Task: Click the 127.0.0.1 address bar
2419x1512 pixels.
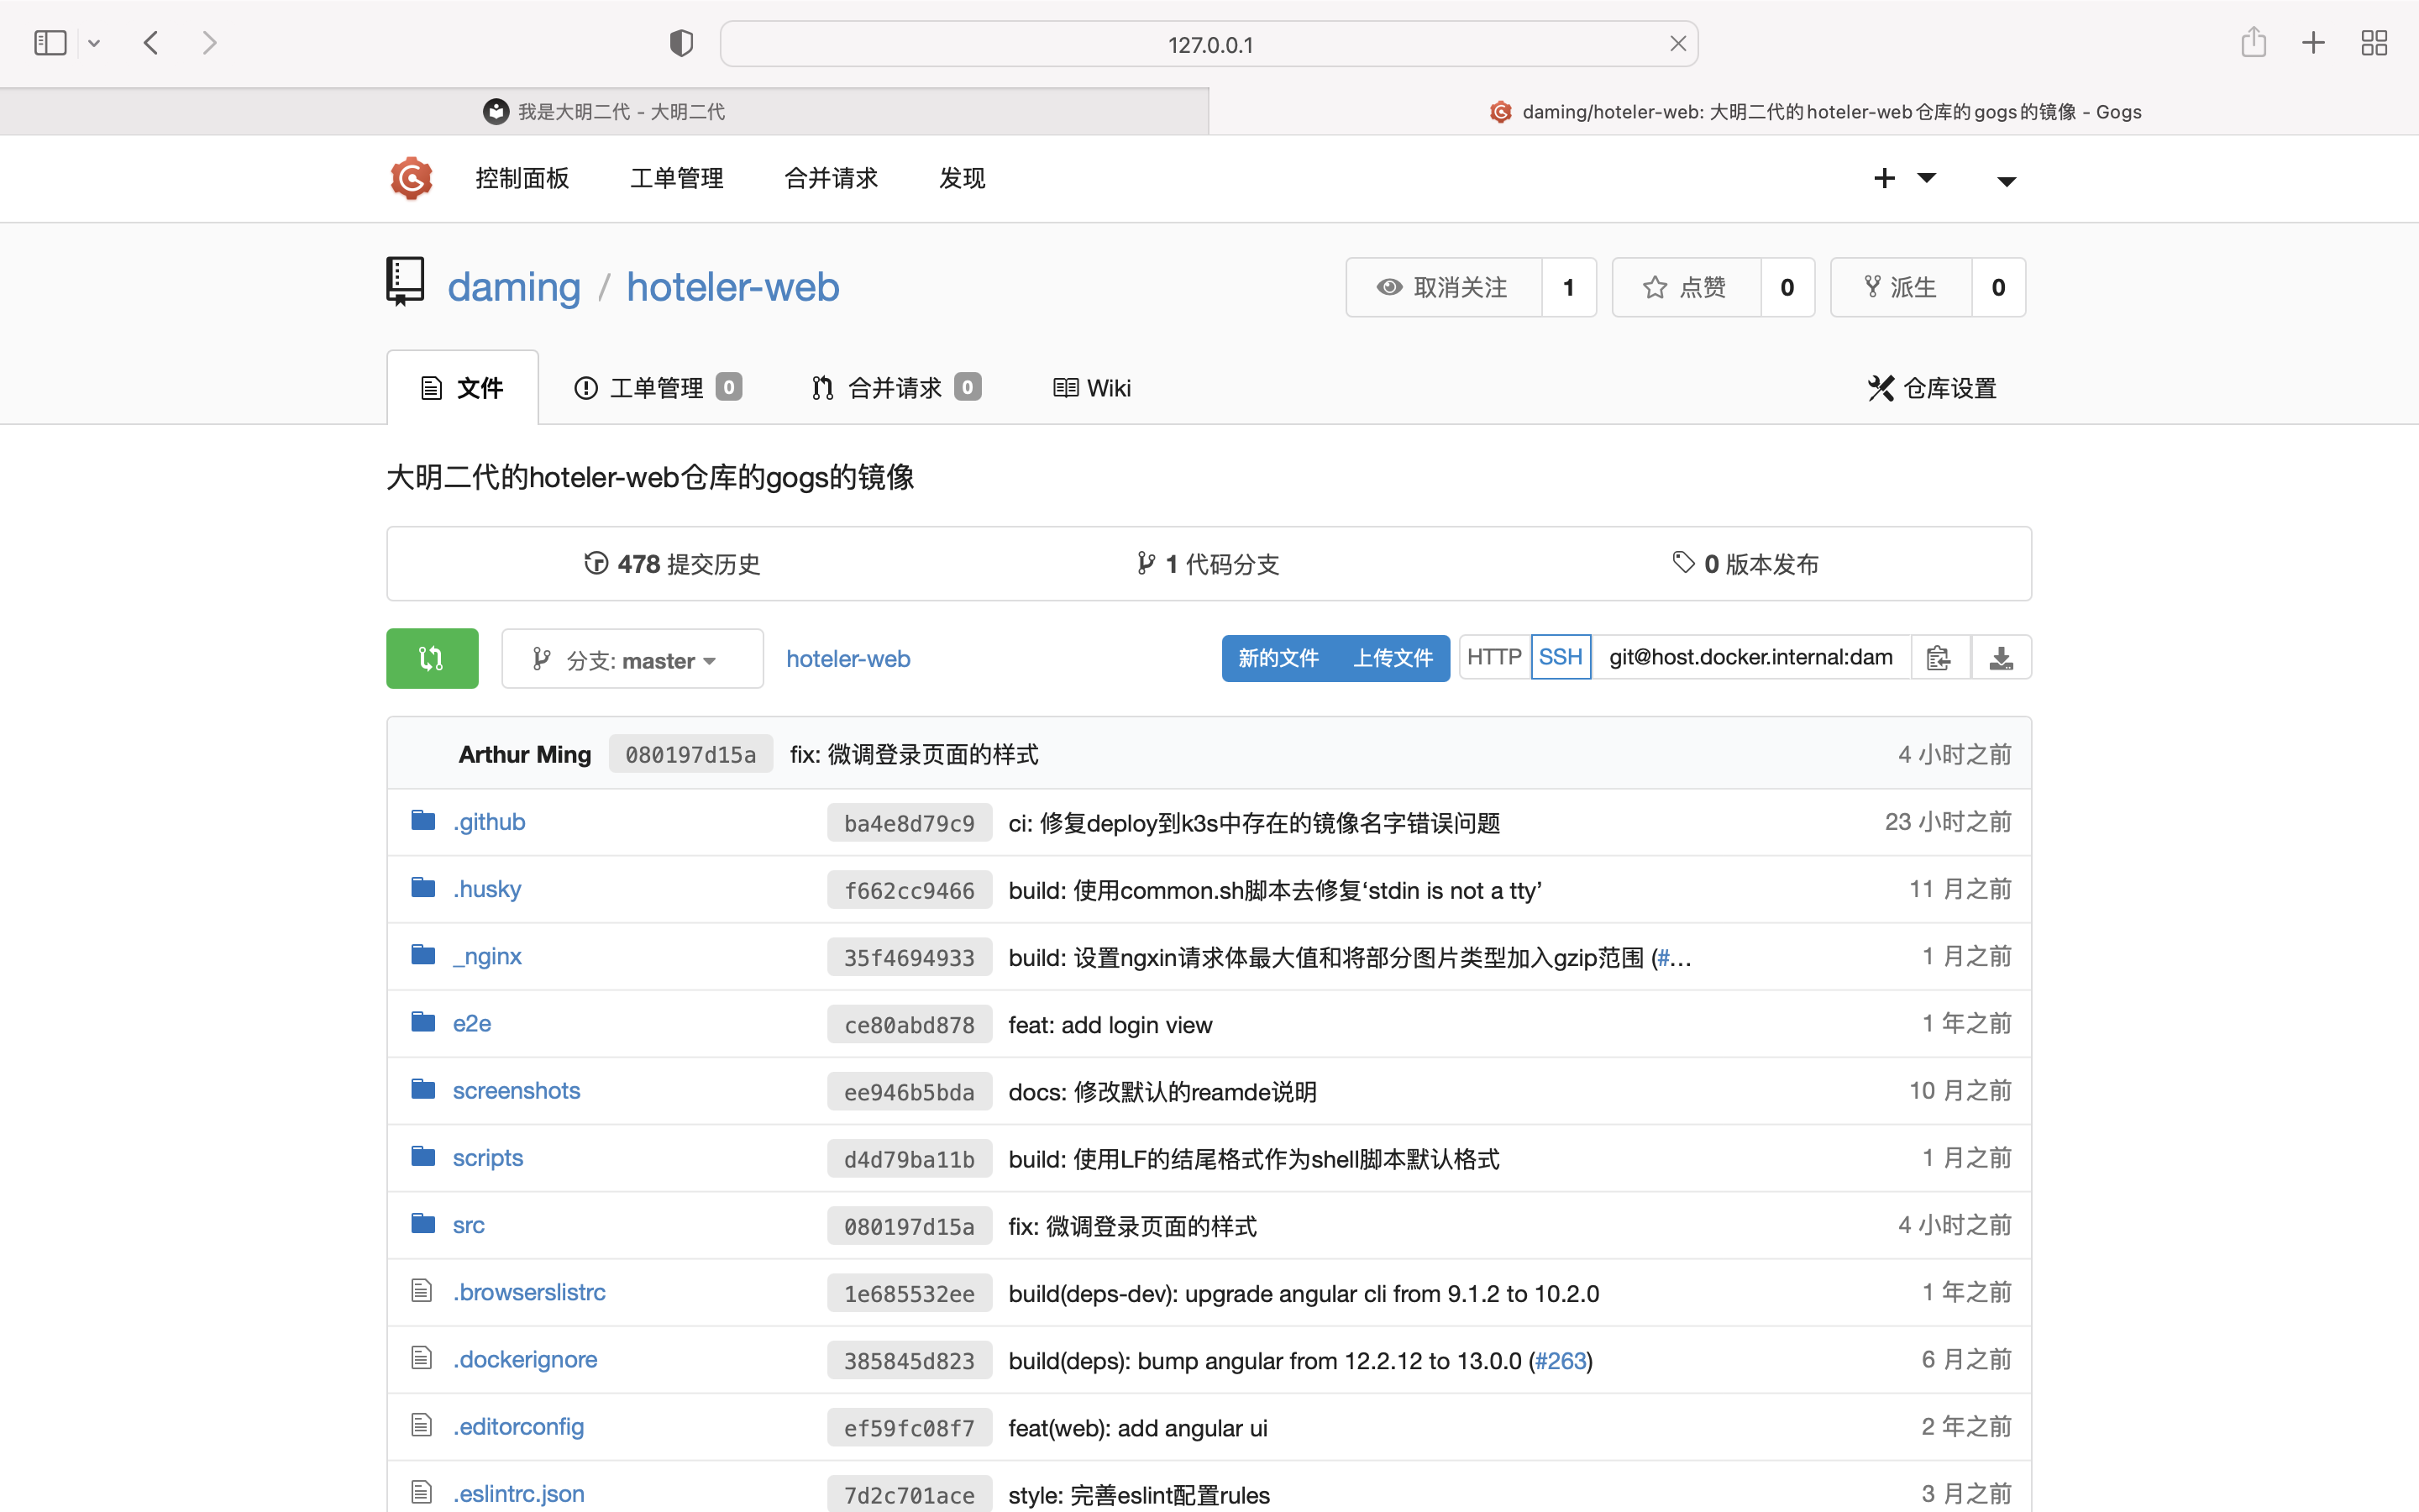Action: click(x=1209, y=44)
